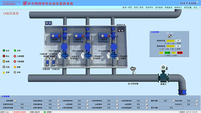
Task: Click the 1号真空泵 vacuum pump icon
Action: point(47,63)
